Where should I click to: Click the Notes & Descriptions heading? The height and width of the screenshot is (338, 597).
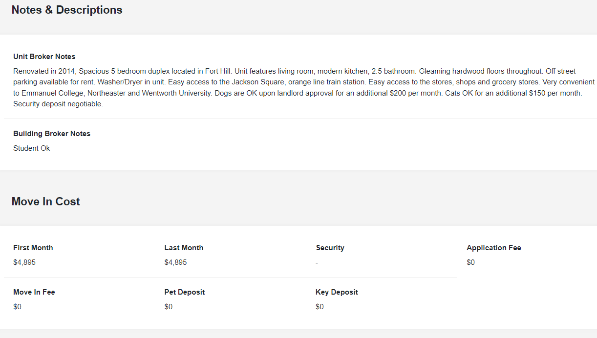[x=67, y=10]
